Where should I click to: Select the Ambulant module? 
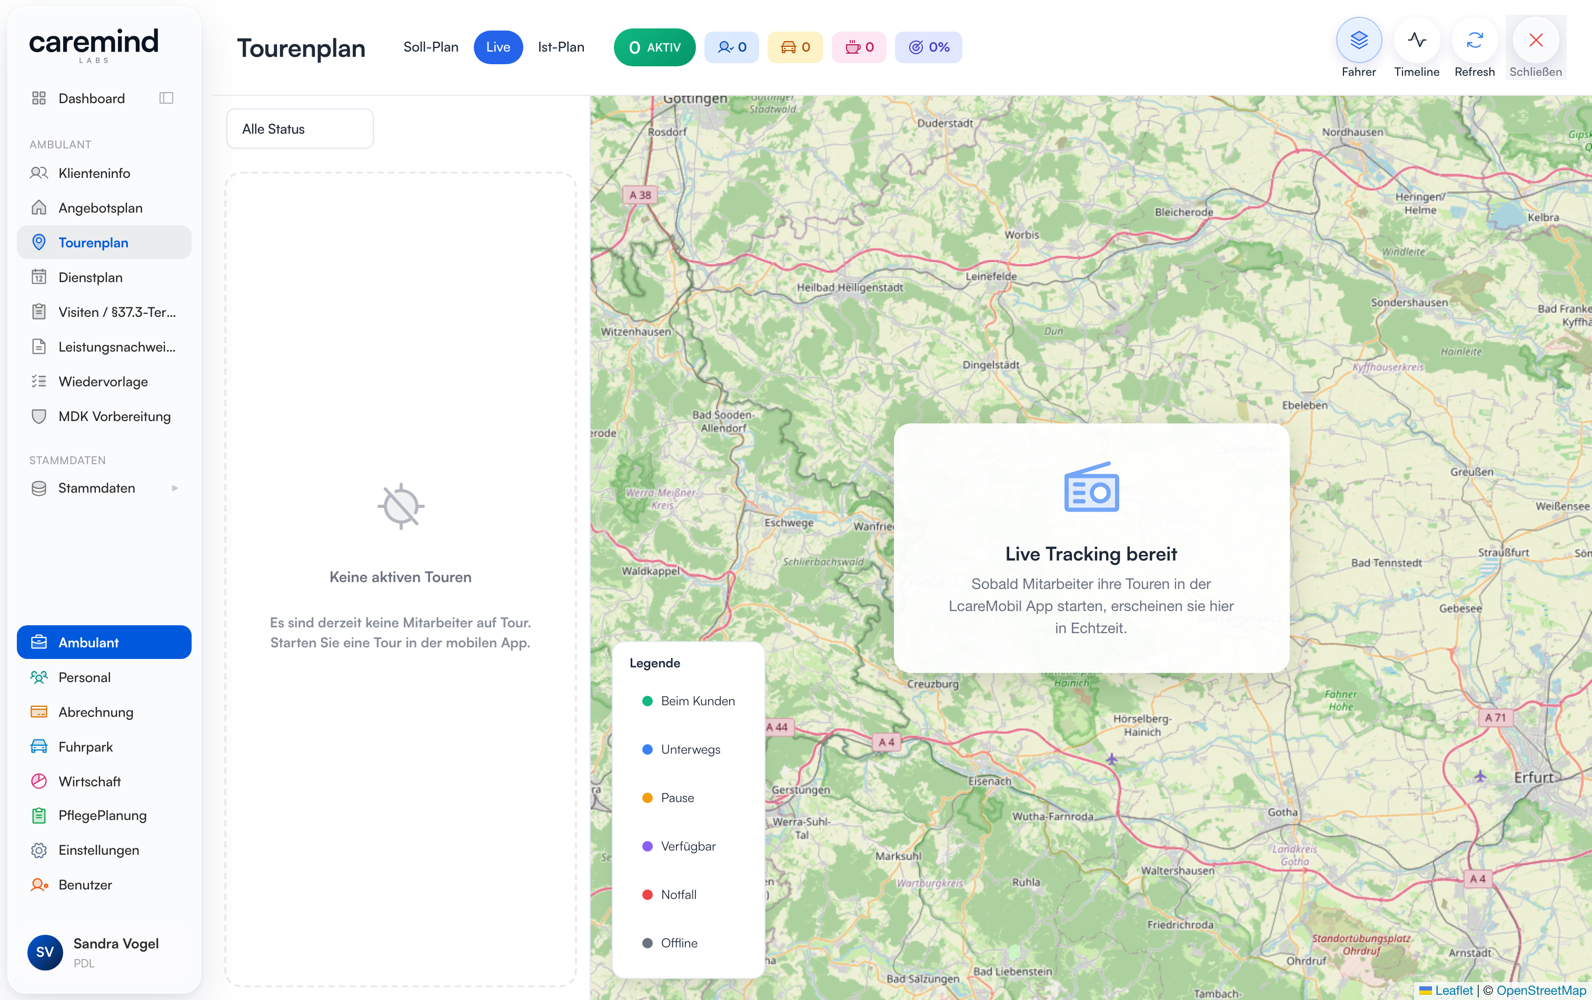pos(104,643)
